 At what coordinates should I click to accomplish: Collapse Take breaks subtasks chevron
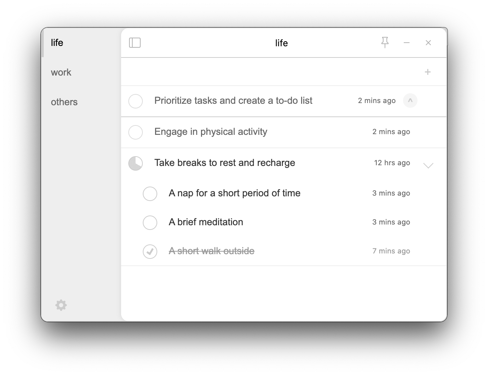[x=428, y=165]
